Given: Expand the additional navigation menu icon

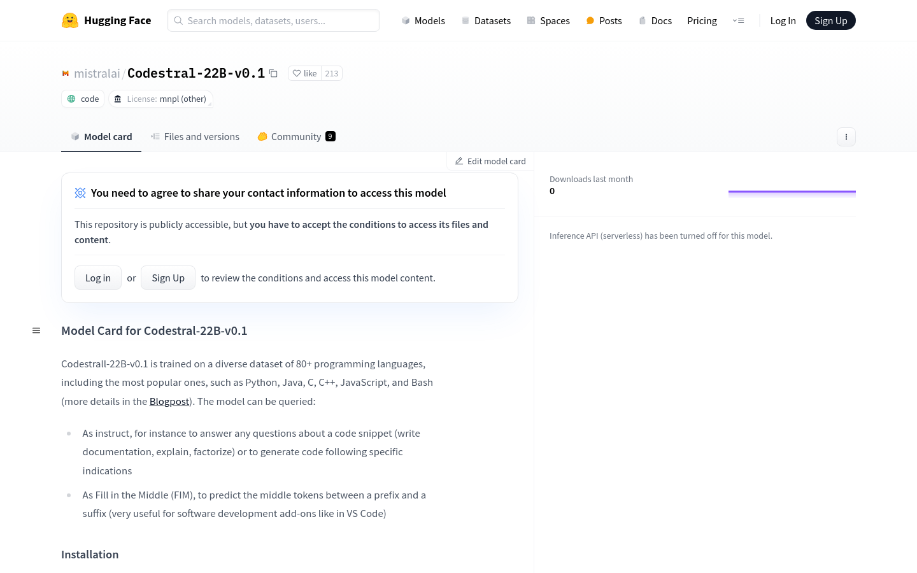Looking at the screenshot, I should (x=739, y=20).
